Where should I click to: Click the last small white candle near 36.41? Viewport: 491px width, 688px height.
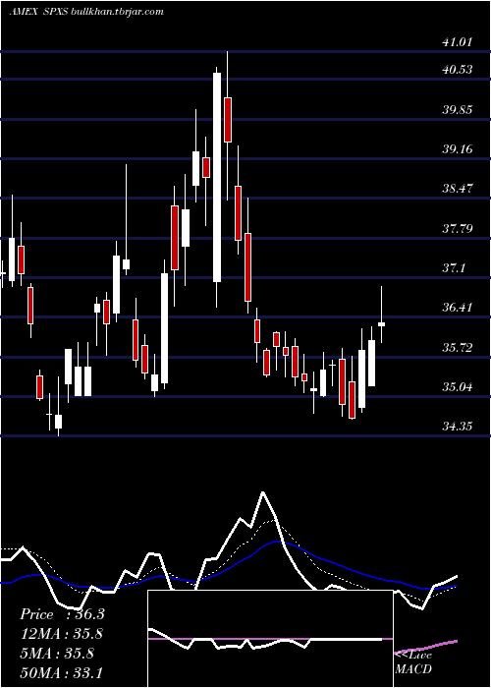pyautogui.click(x=381, y=324)
